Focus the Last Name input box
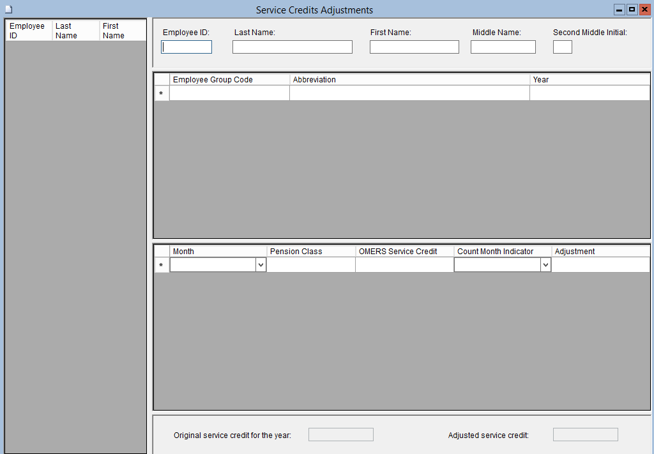 coord(292,47)
